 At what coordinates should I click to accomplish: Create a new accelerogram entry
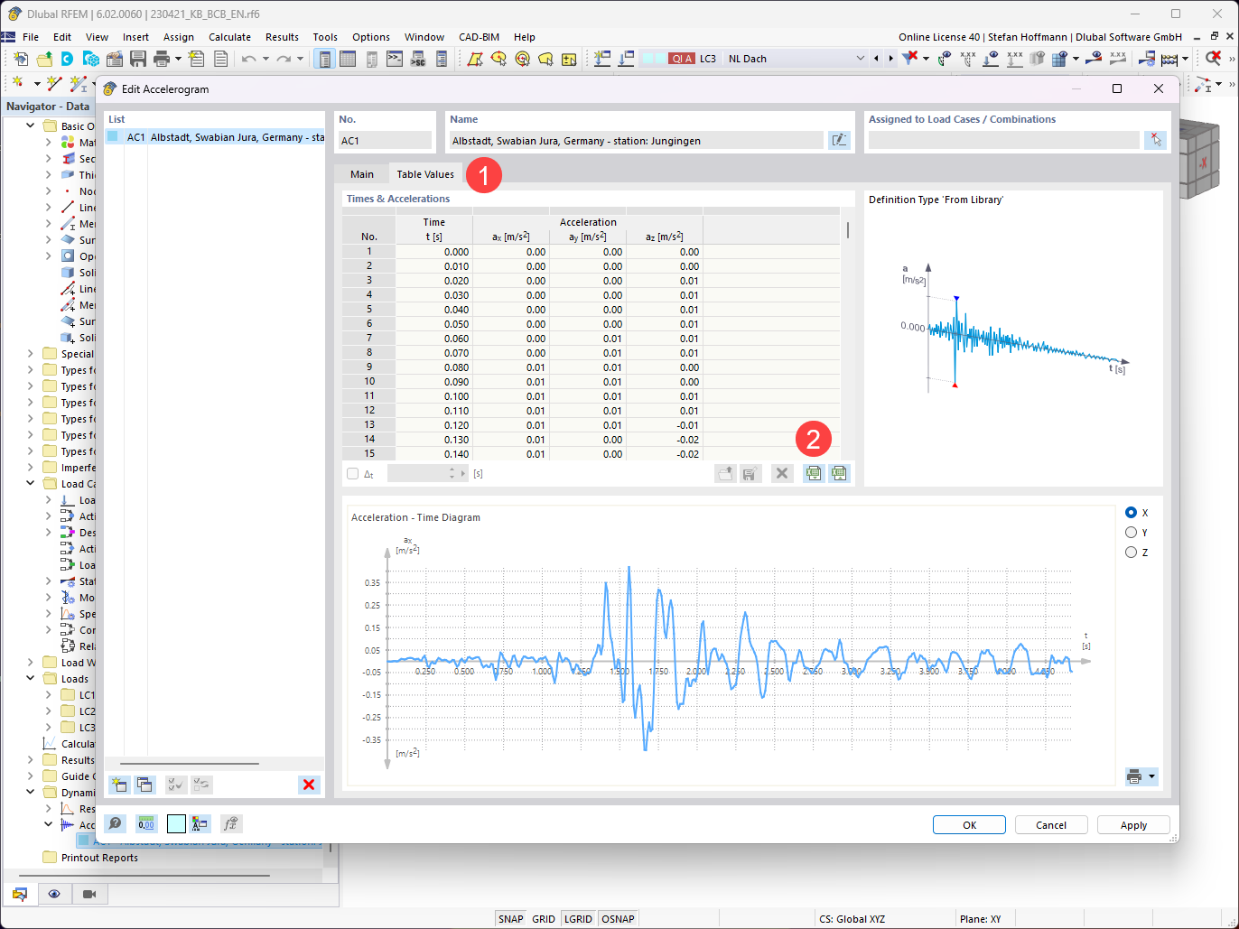click(x=118, y=785)
